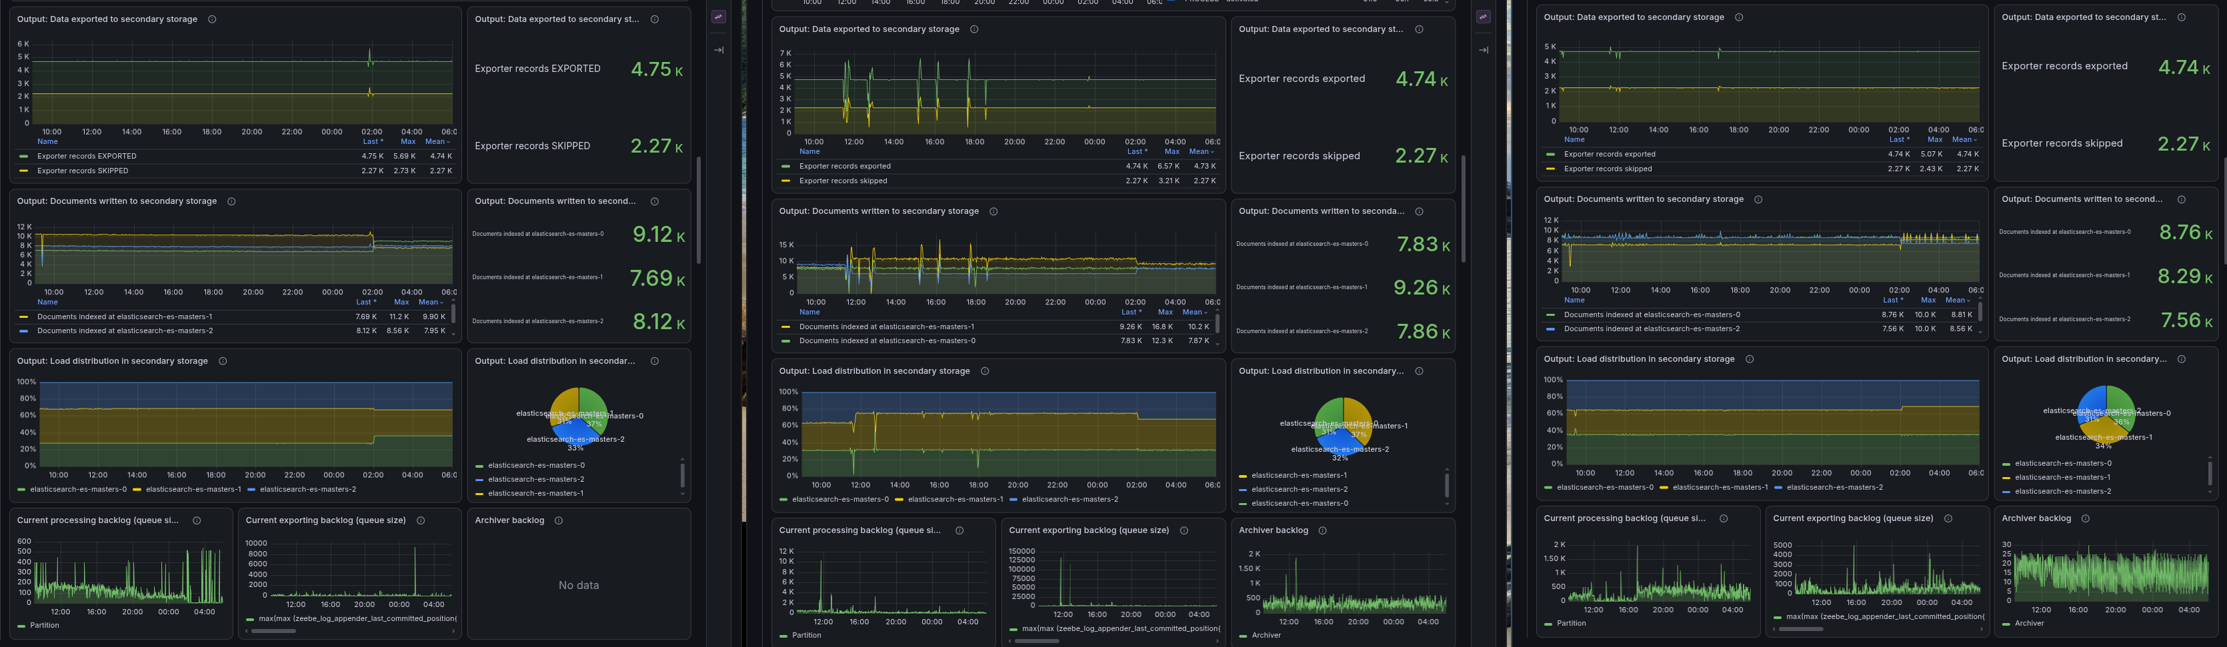Open info icon of right dashboard's Archiver backlog panel
Screen dimensions: 2227x647
coord(2085,518)
